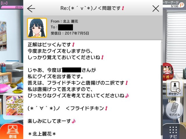Tap the 劇場 theater button

(x=12, y=132)
